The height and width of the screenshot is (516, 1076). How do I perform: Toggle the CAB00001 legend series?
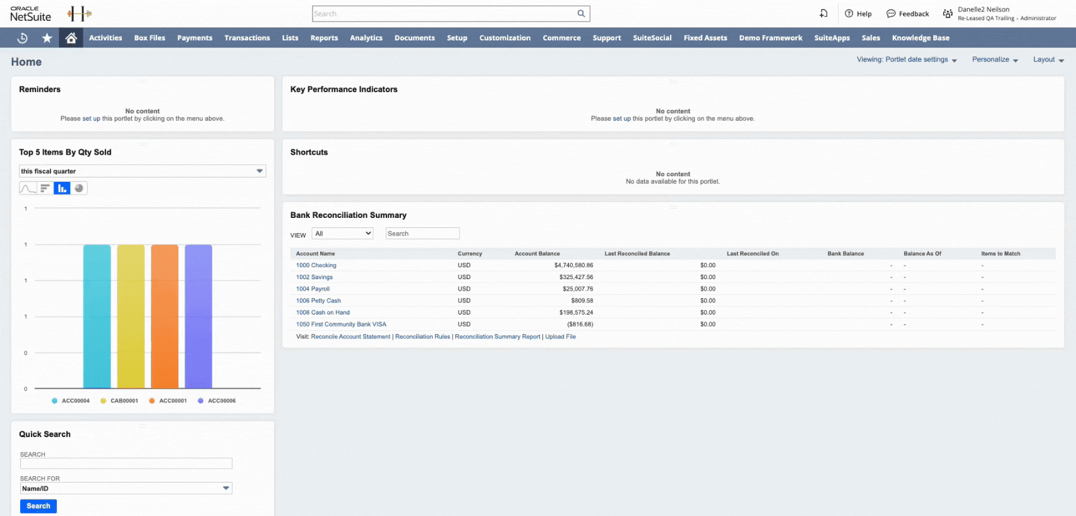pyautogui.click(x=119, y=400)
